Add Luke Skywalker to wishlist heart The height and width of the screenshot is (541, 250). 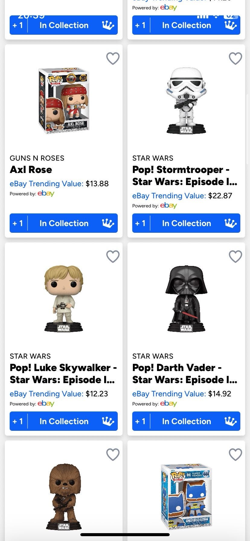[113, 257]
